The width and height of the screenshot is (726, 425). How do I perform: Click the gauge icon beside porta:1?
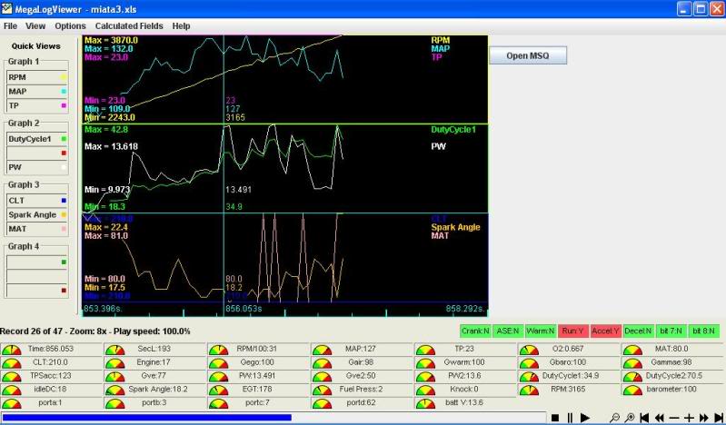click(12, 404)
